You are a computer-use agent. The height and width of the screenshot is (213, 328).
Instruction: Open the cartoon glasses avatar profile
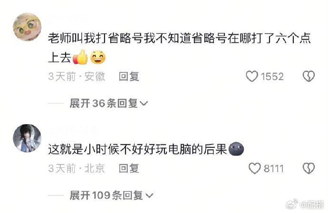point(27,27)
